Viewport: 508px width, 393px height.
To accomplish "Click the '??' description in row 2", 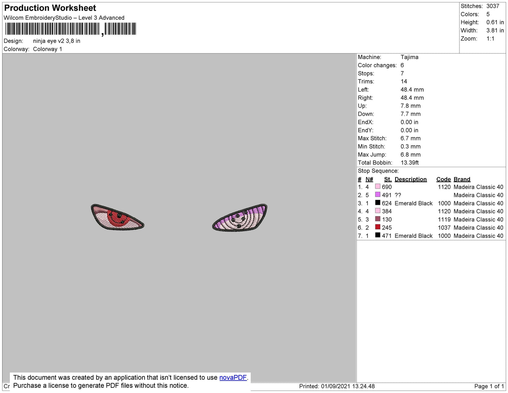I will point(398,195).
